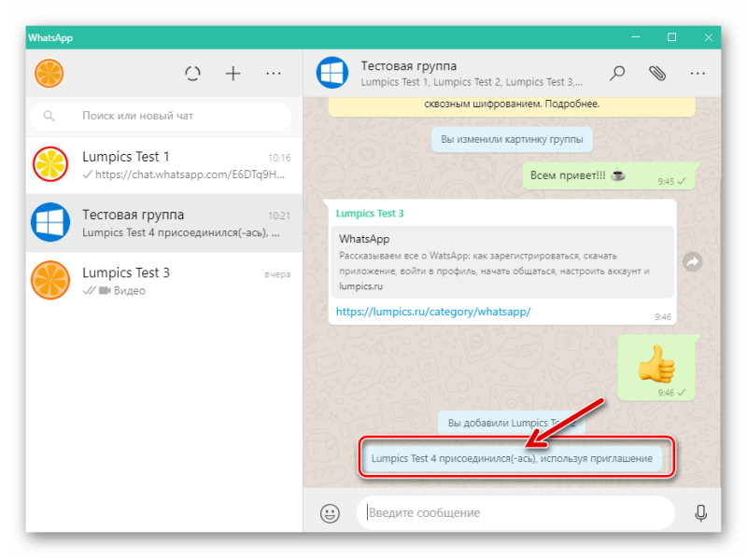Attach a file with paperclip icon
747x558 pixels.
pyautogui.click(x=657, y=74)
